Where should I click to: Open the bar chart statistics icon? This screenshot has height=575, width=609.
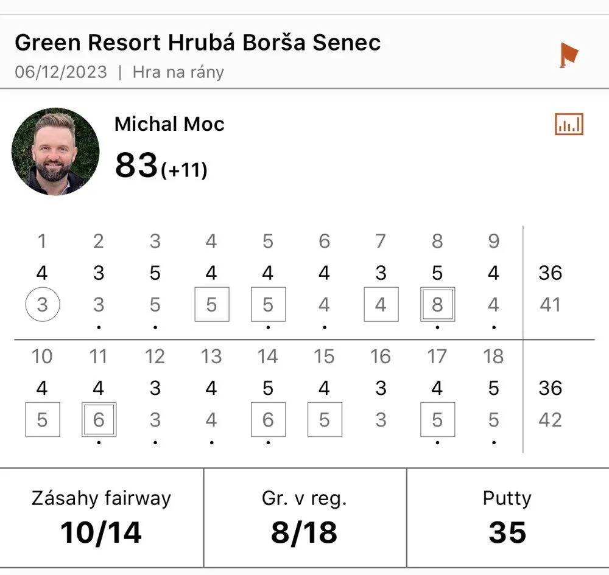click(569, 124)
